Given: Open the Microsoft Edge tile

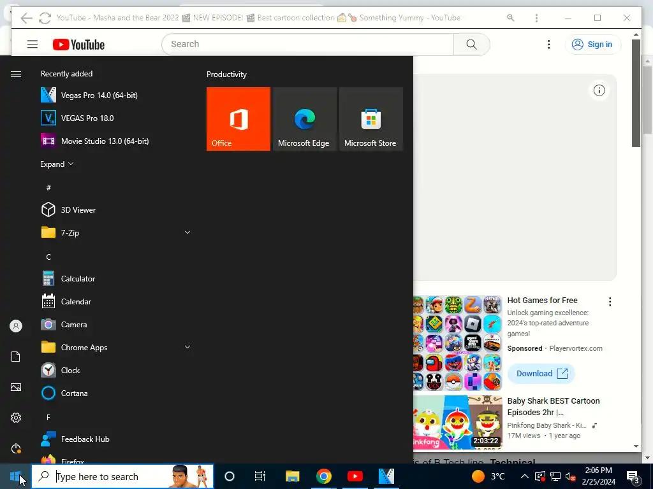Looking at the screenshot, I should (305, 119).
